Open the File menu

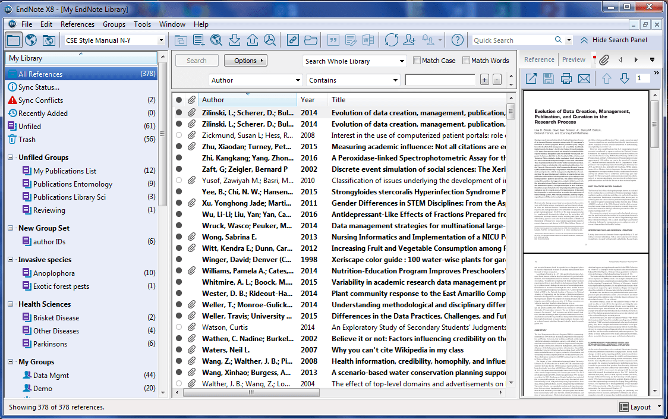[26, 24]
